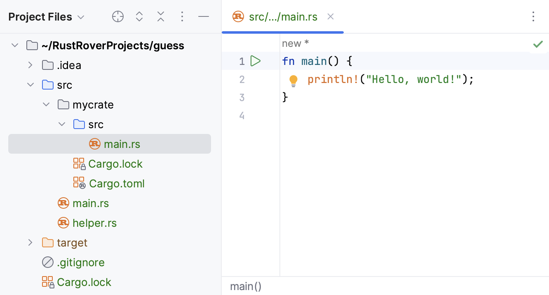Open Project panel options (three dots)

coord(182,17)
